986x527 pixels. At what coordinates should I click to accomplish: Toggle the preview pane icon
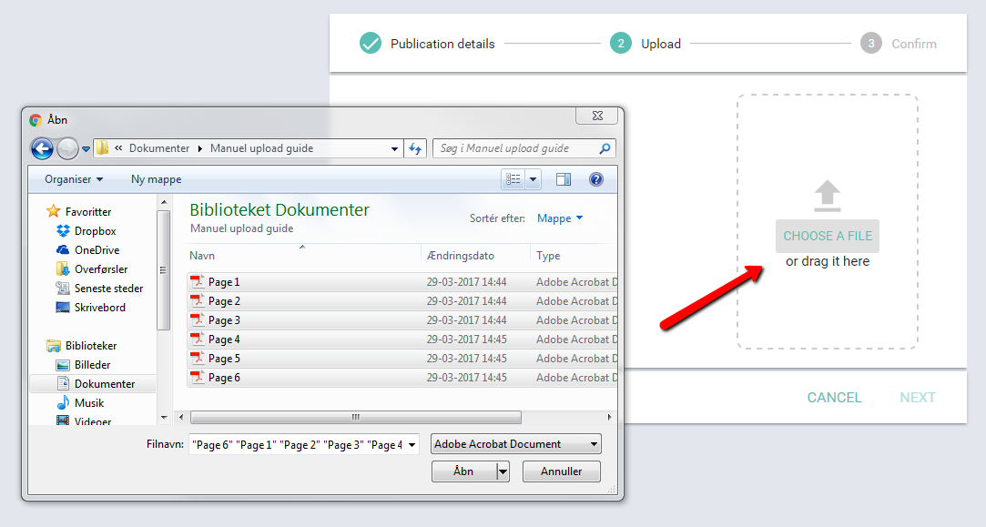(564, 179)
